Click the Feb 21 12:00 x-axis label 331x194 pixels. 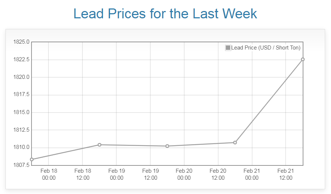coord(286,174)
